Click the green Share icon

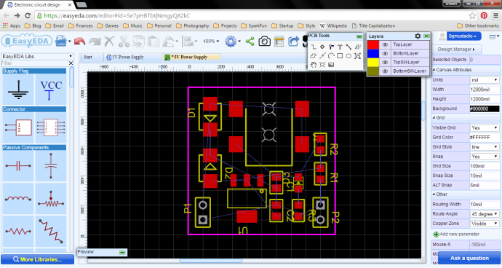pos(250,42)
